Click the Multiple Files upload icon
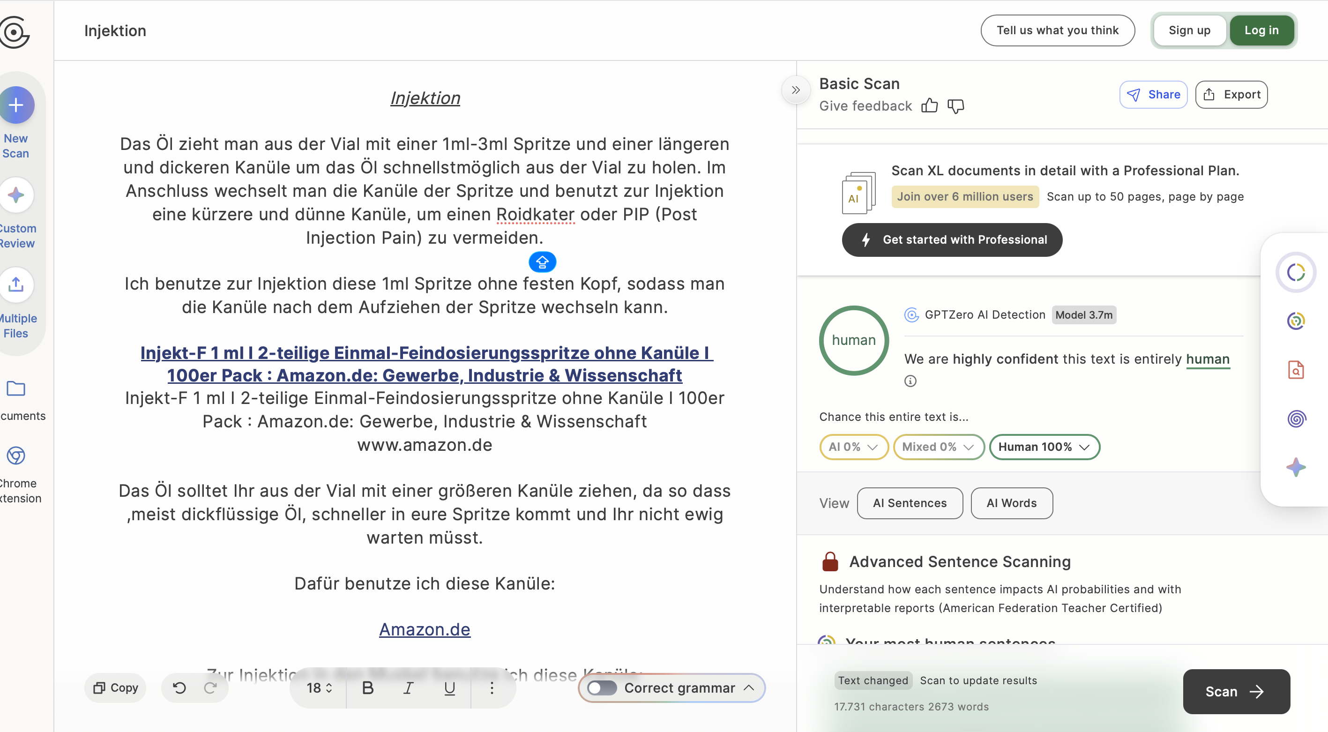Screen dimensions: 1328x732 click(x=16, y=284)
